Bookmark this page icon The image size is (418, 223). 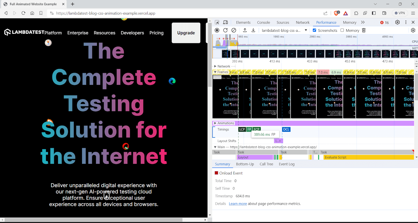(x=41, y=13)
